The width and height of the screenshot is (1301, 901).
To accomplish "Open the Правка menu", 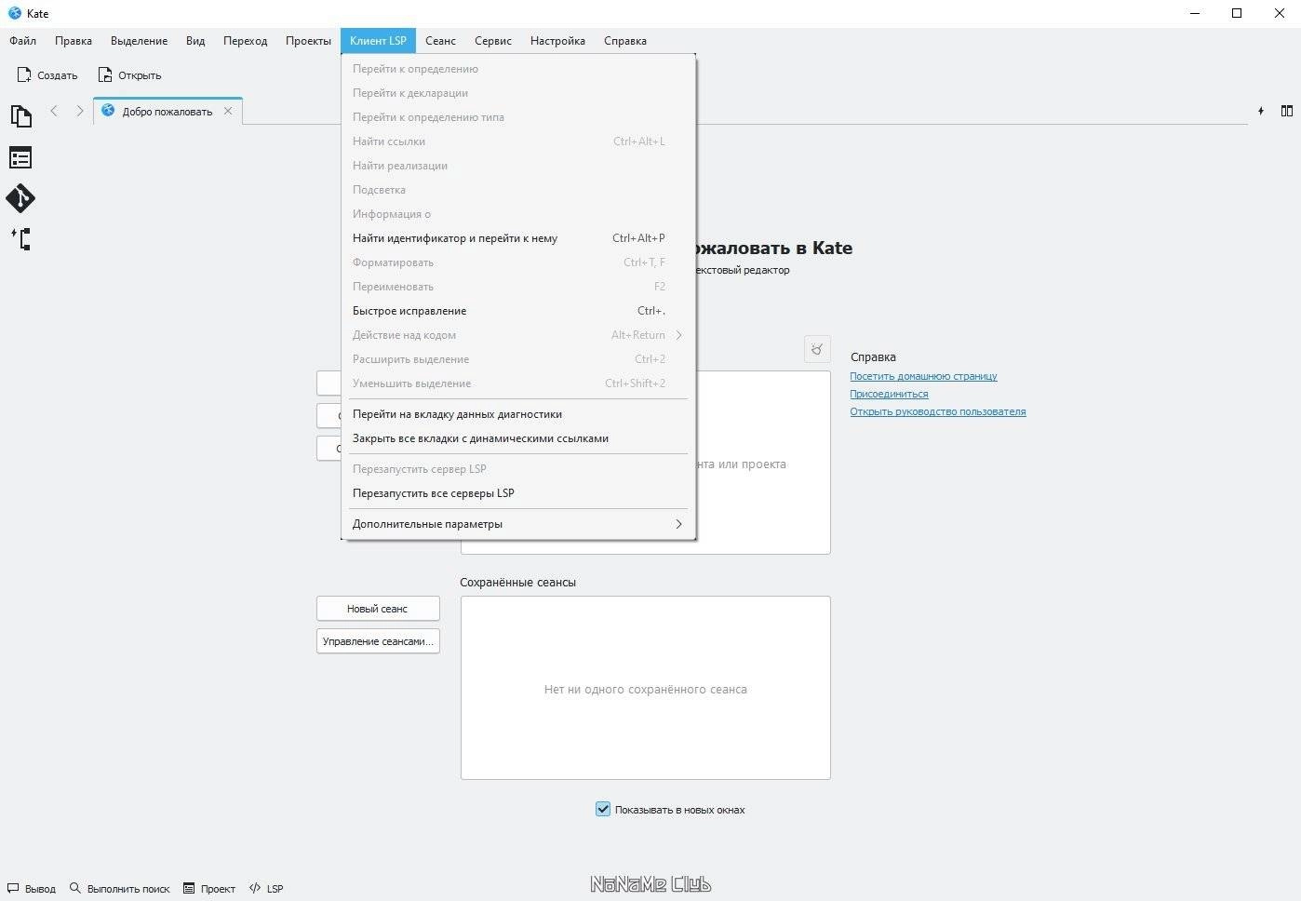I will (74, 41).
